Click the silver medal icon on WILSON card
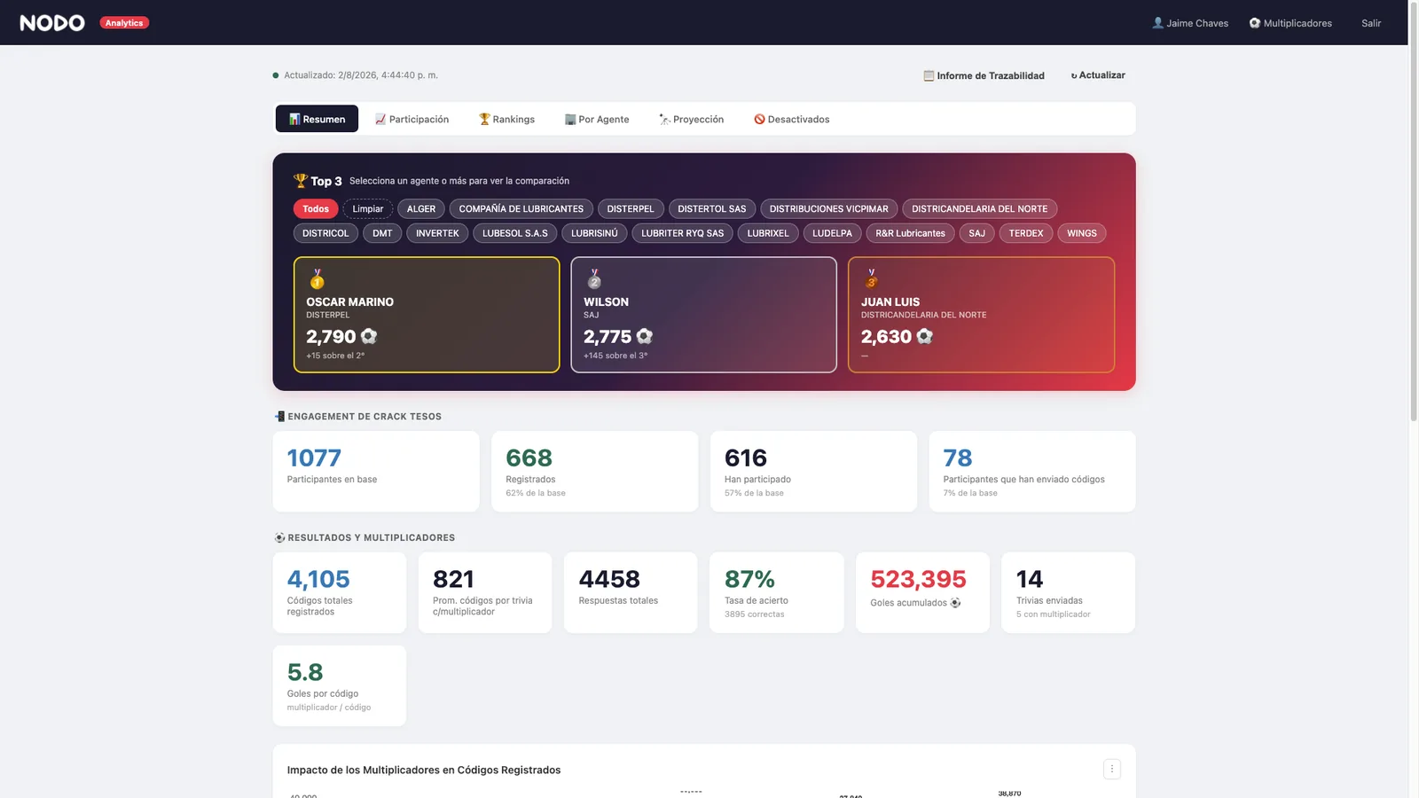The width and height of the screenshot is (1419, 798). pyautogui.click(x=594, y=279)
